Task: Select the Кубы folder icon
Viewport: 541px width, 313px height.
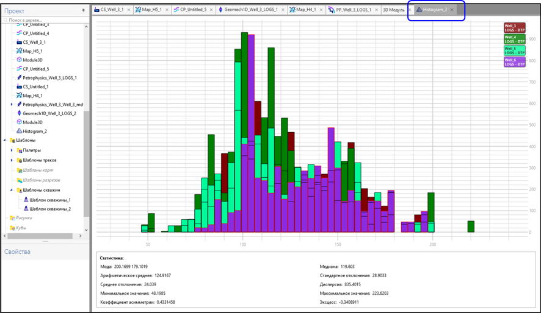Action: [x=12, y=228]
